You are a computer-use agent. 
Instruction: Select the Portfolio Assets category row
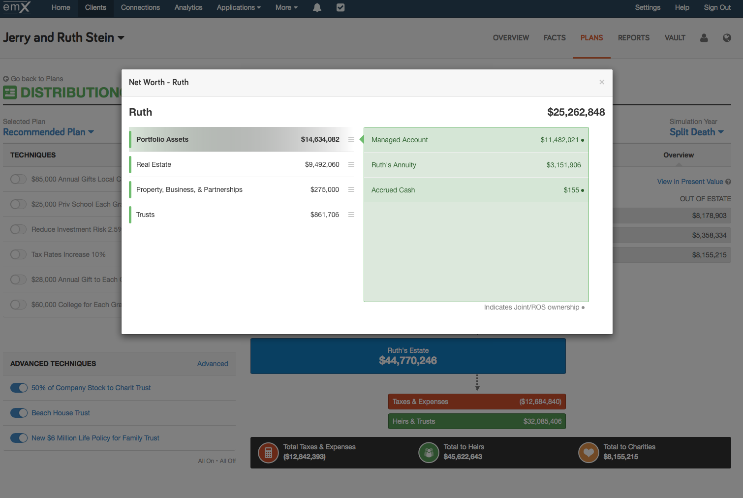(242, 139)
